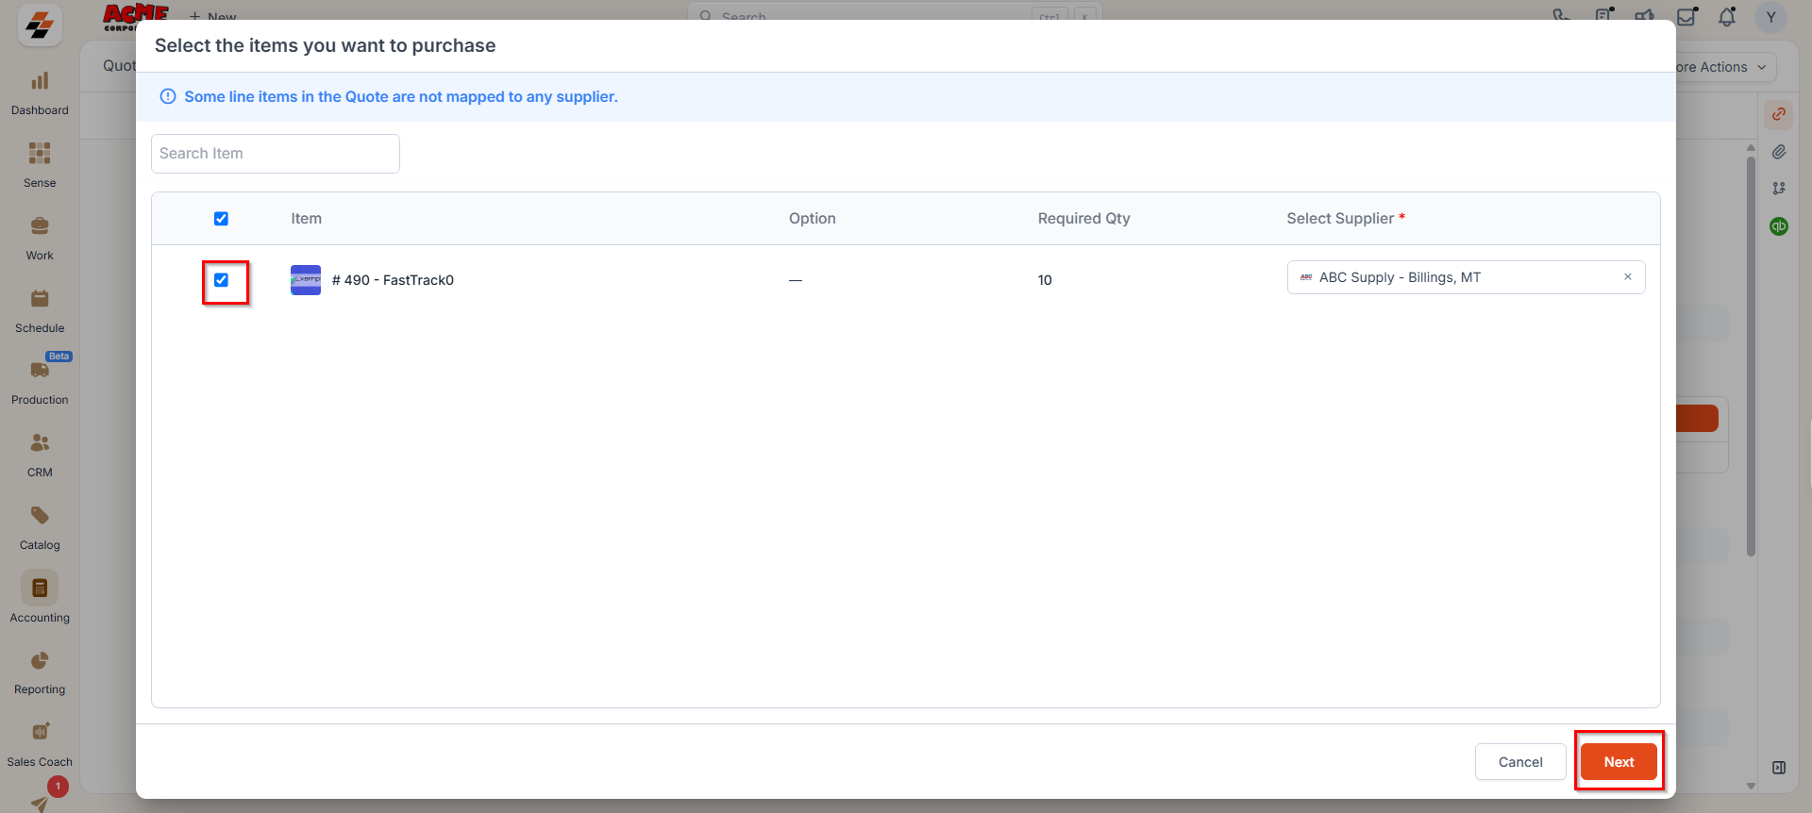The image size is (1812, 813).
Task: Click the # 490 - FastTrack0 item name
Action: (x=393, y=280)
